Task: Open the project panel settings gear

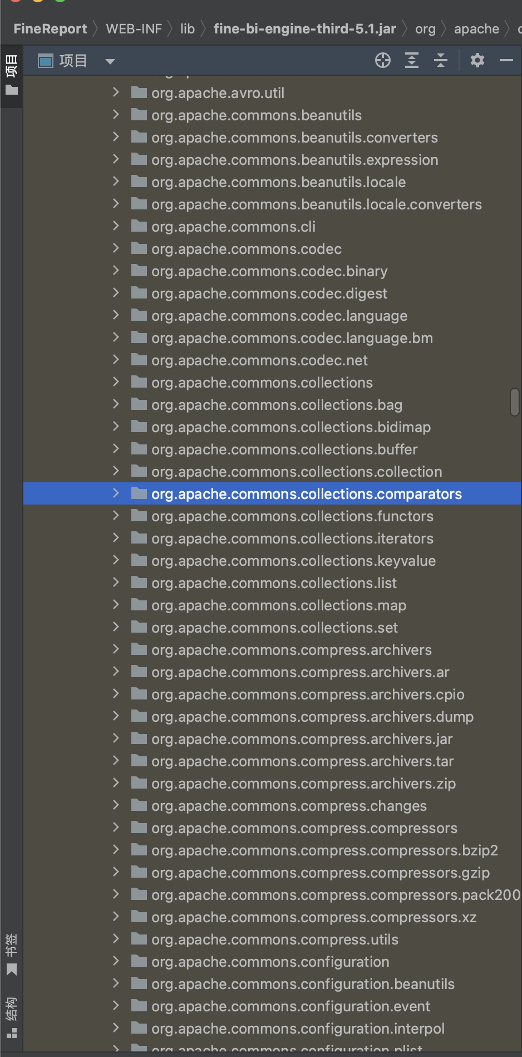Action: tap(477, 60)
